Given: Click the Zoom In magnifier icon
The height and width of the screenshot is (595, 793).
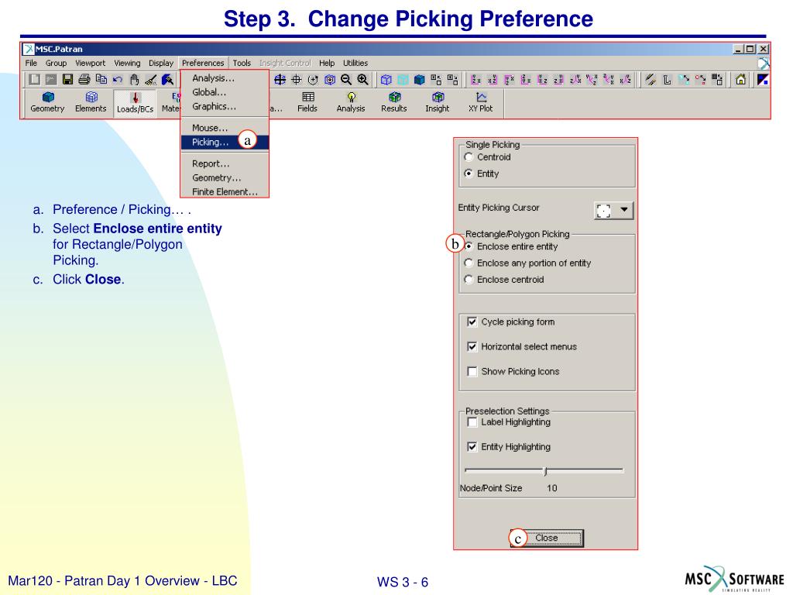Looking at the screenshot, I should [x=362, y=80].
